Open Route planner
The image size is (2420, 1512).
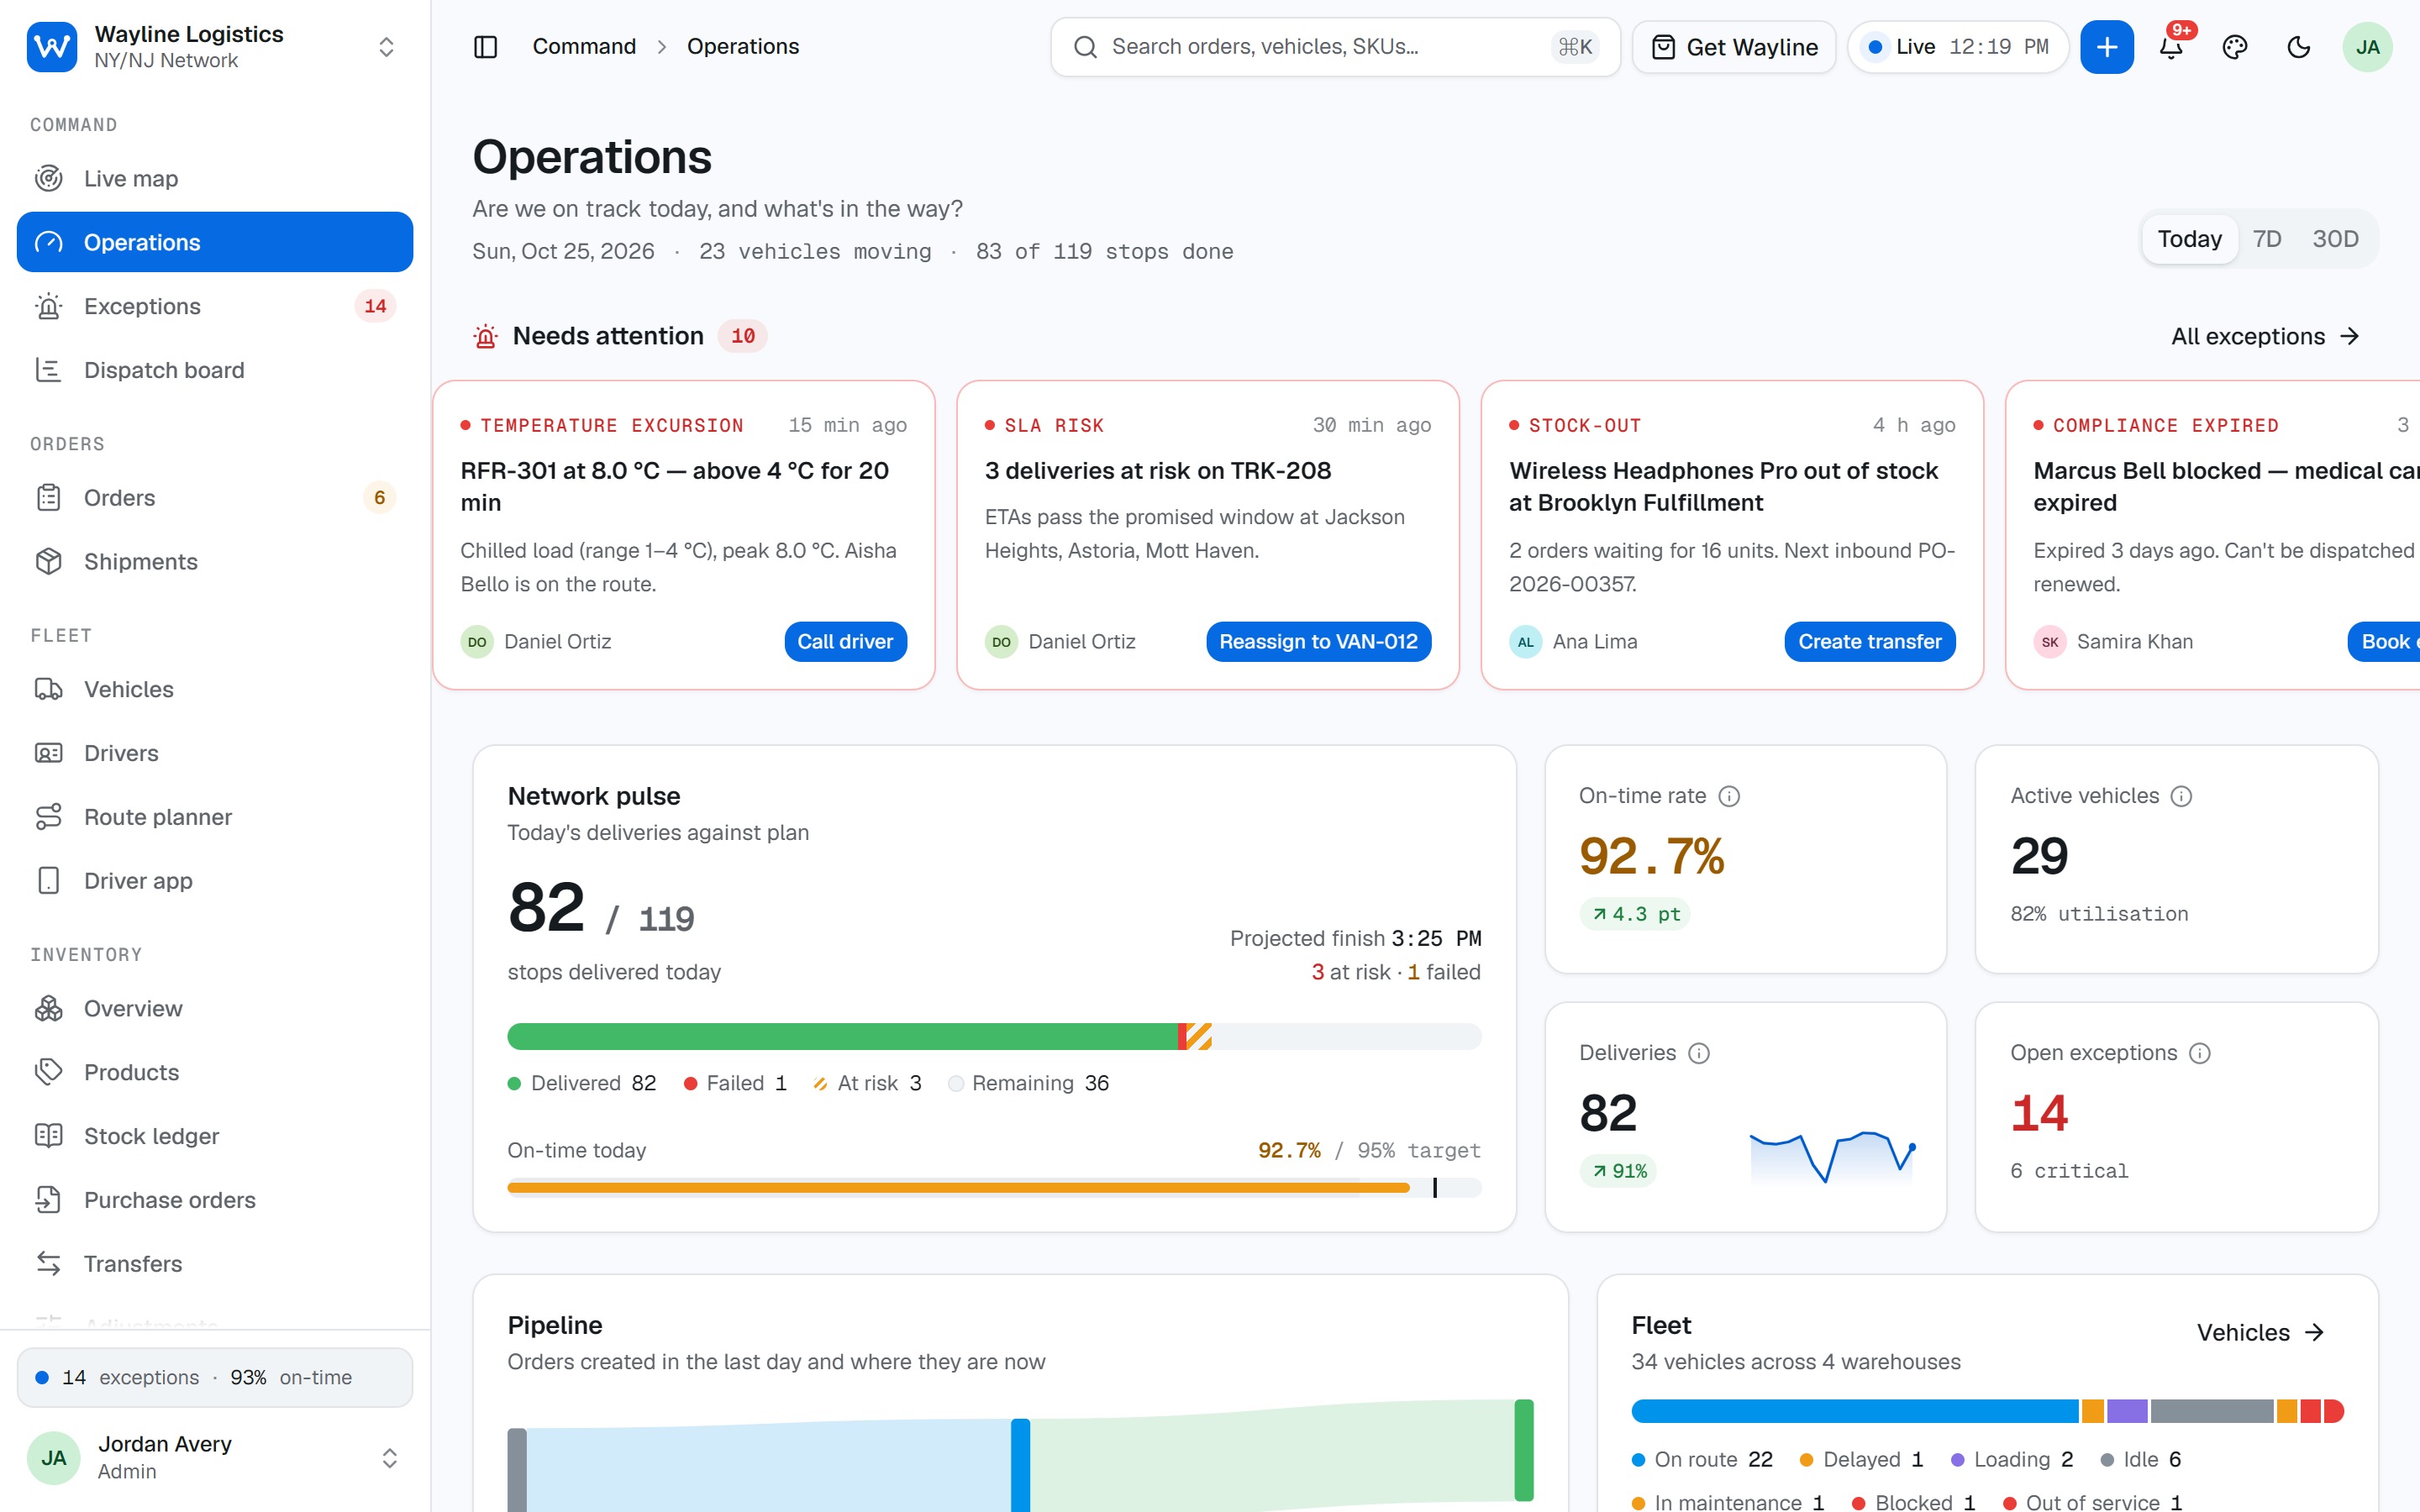pyautogui.click(x=215, y=817)
